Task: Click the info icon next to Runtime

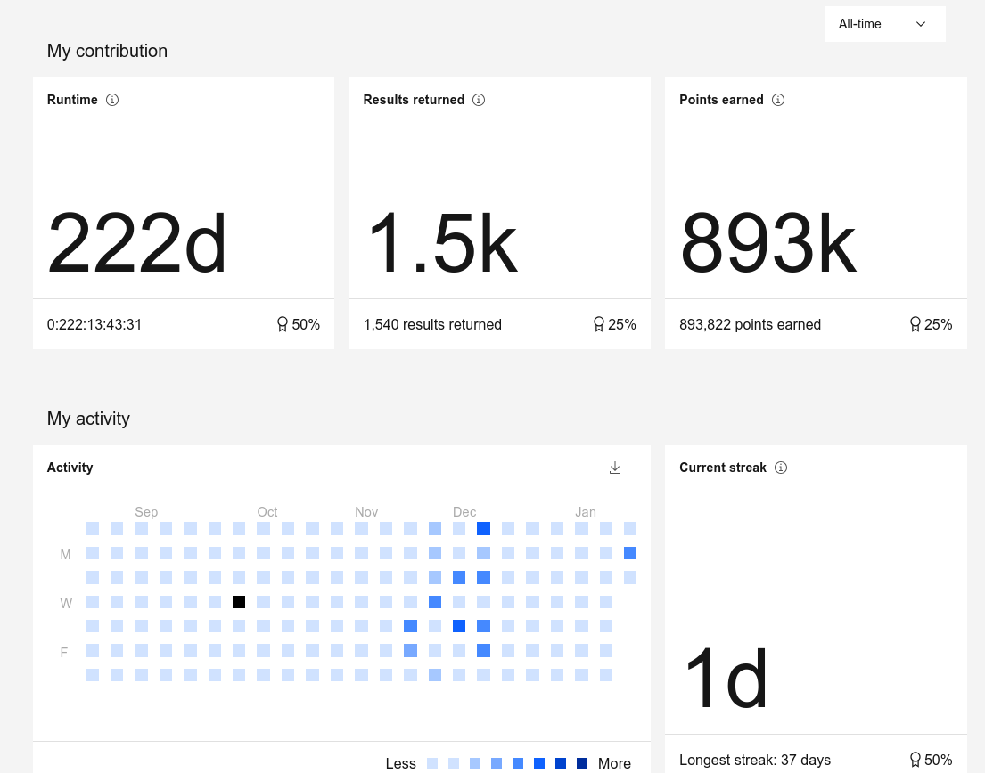Action: pos(112,100)
